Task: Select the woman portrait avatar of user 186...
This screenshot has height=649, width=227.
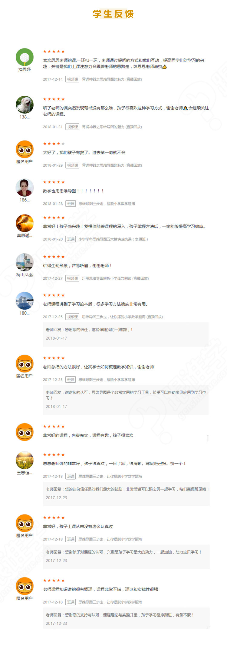Action: click(25, 188)
